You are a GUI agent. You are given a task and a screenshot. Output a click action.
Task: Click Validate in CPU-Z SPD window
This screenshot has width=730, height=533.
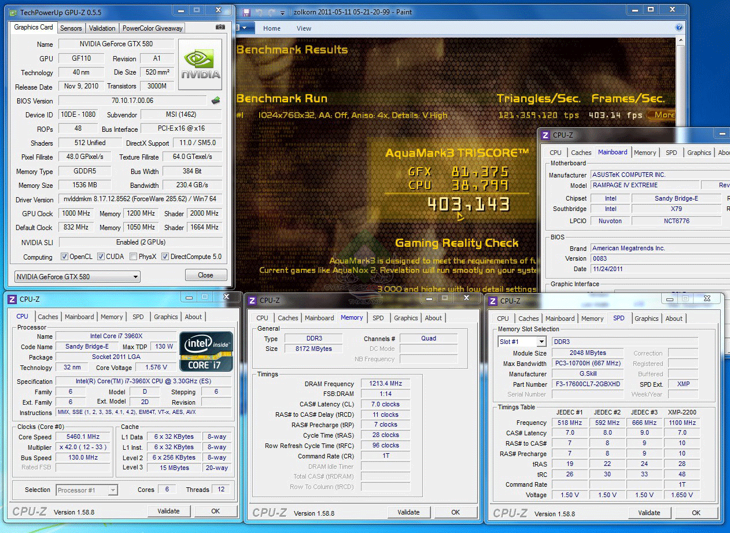pyautogui.click(x=649, y=513)
